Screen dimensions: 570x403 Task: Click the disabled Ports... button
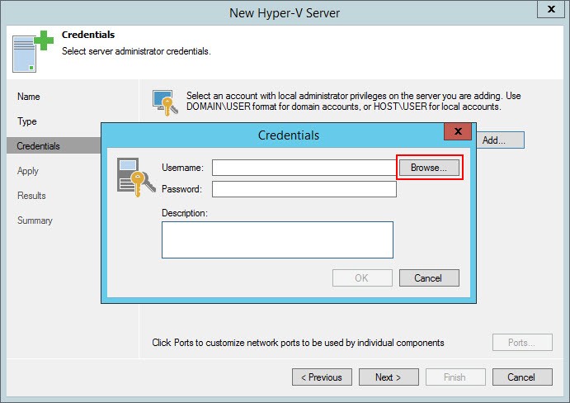coord(522,343)
